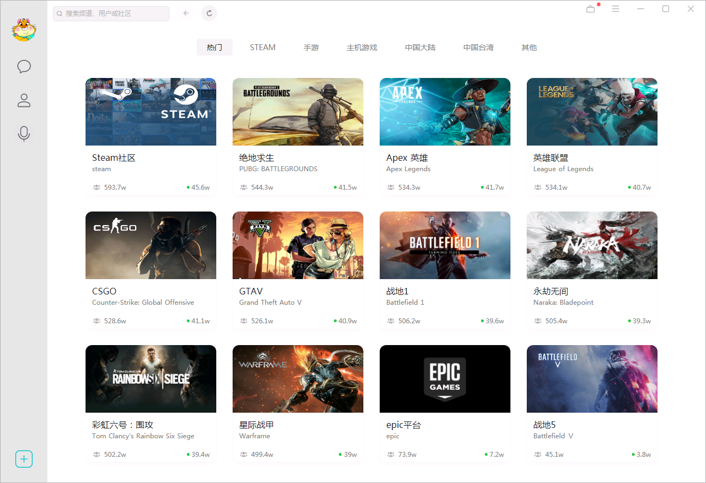The image size is (706, 483).
Task: Click member count icon on Steam社区 card
Action: (x=96, y=187)
